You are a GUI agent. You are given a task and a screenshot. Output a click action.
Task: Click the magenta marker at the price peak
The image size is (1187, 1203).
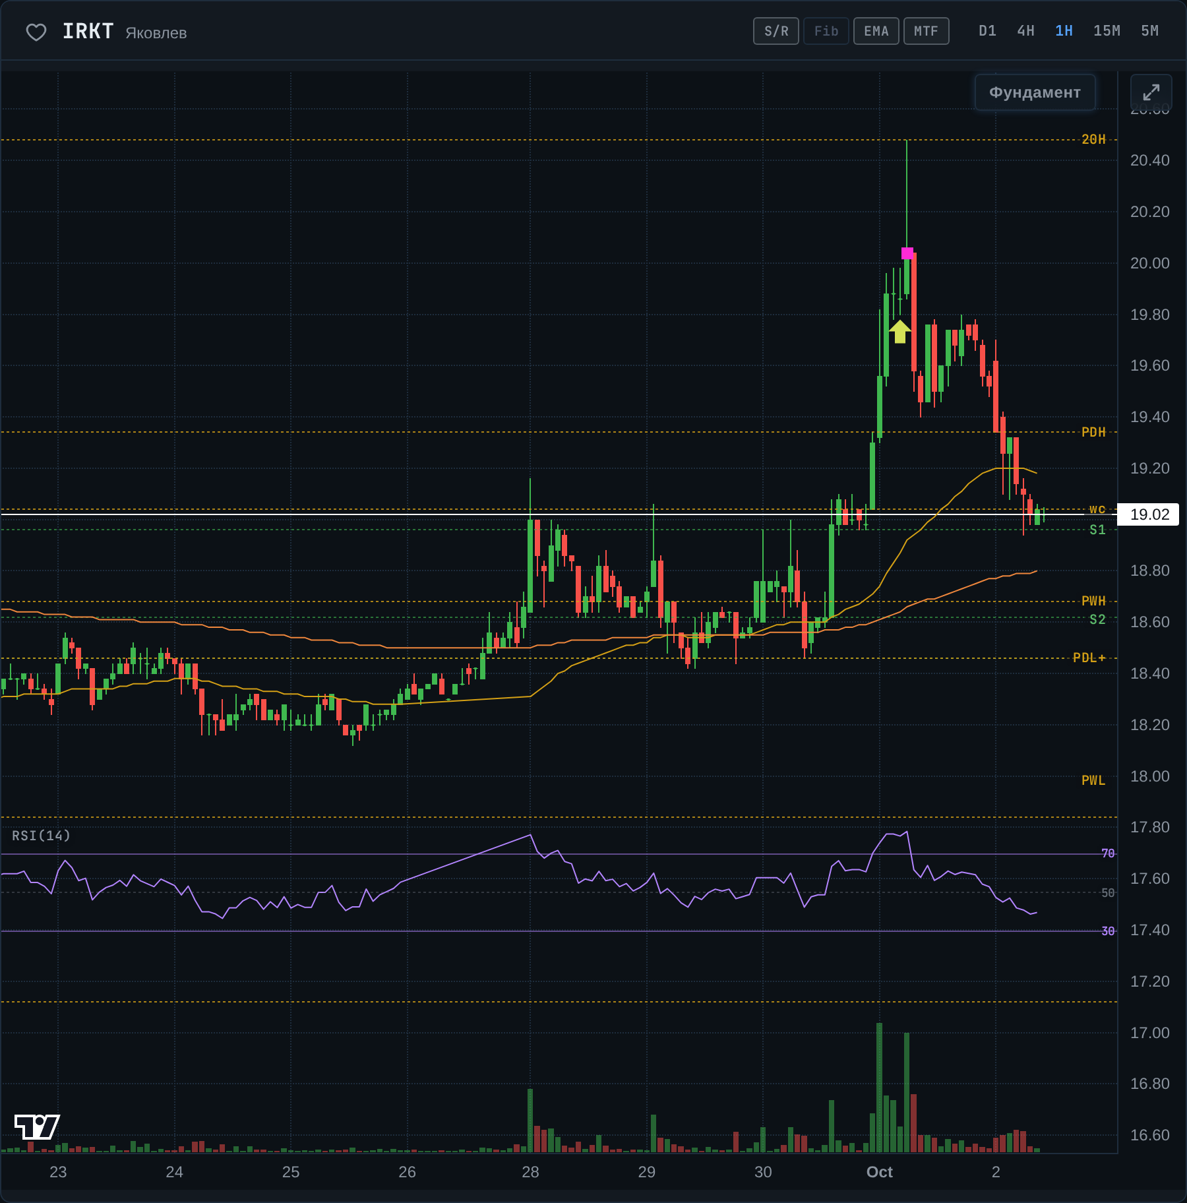(907, 253)
